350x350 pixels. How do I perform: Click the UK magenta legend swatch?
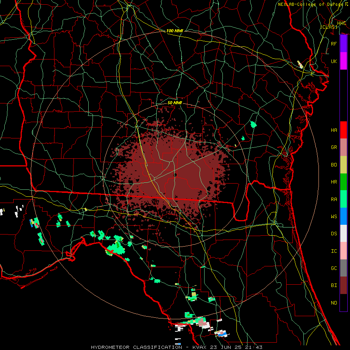343,61
